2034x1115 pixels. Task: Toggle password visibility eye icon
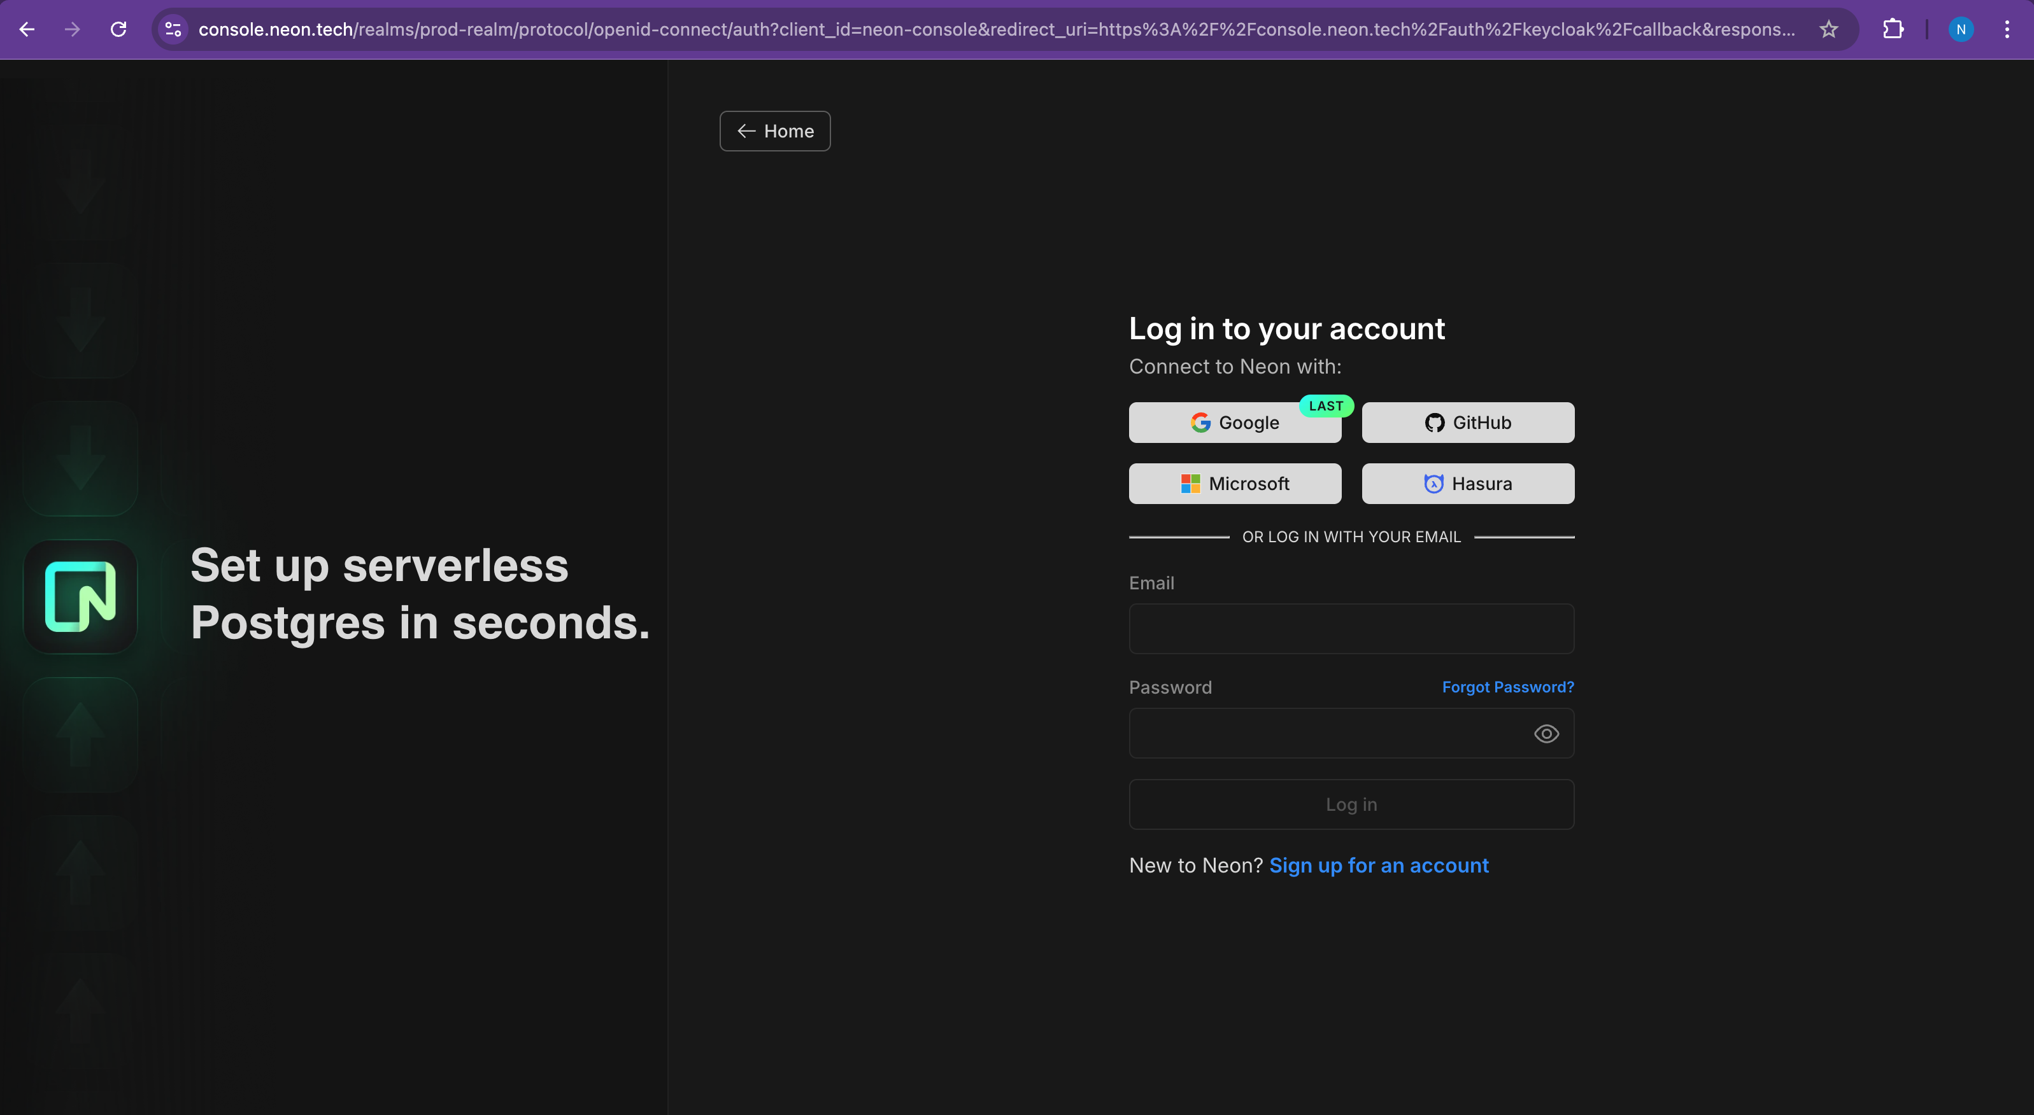[1546, 734]
